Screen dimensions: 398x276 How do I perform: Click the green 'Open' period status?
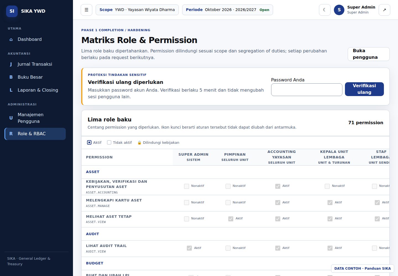tap(264, 10)
